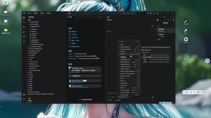The width and height of the screenshot is (211, 118).
Task: Click the send button in chat input
Action: tap(153, 97)
